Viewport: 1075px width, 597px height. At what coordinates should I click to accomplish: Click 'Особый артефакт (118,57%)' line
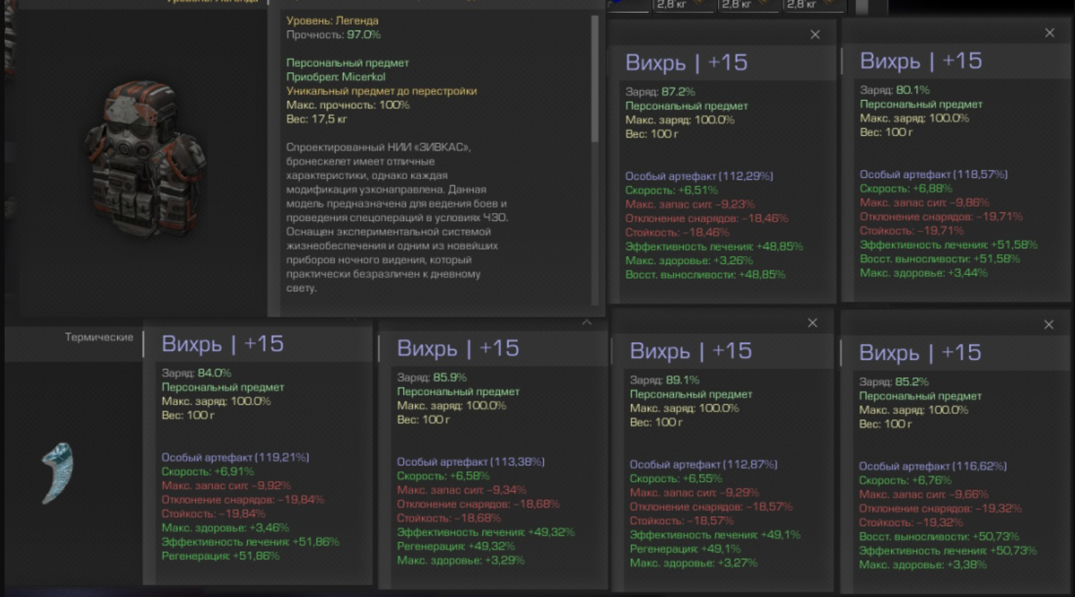click(934, 175)
